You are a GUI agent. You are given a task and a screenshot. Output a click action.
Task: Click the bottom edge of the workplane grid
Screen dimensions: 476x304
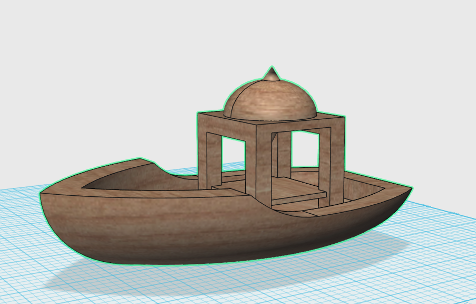[x=237, y=301]
